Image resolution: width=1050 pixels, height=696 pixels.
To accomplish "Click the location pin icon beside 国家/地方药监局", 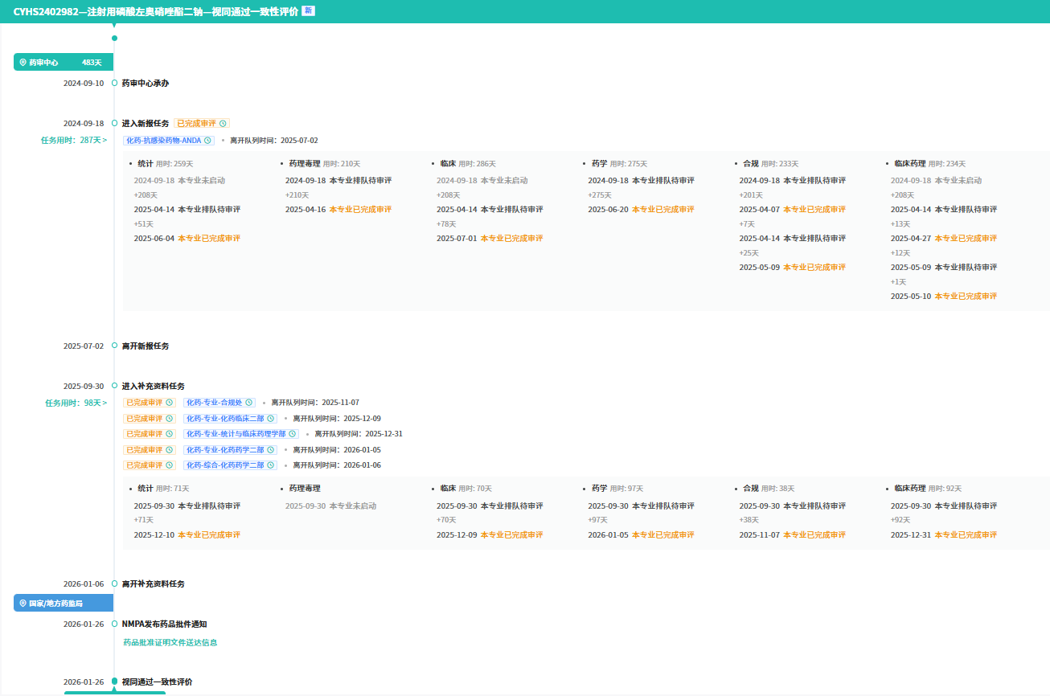I will click(23, 603).
